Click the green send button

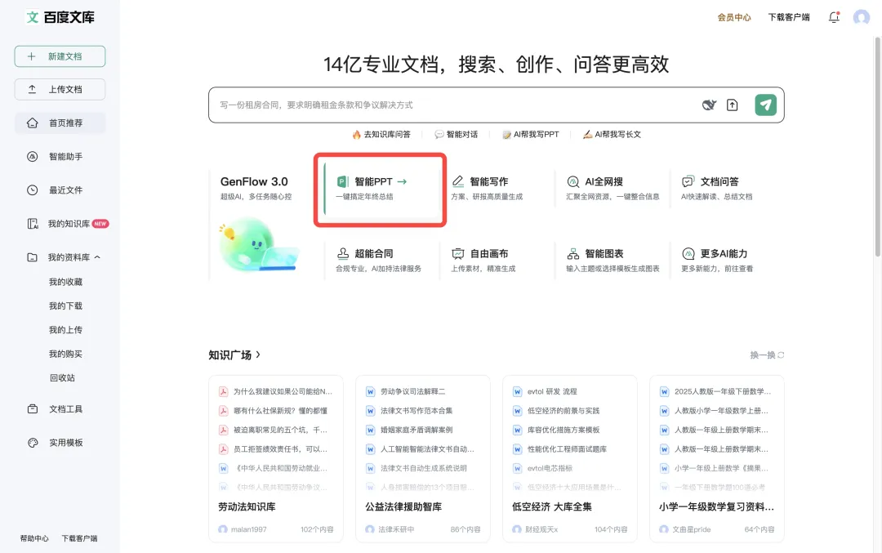pos(765,105)
